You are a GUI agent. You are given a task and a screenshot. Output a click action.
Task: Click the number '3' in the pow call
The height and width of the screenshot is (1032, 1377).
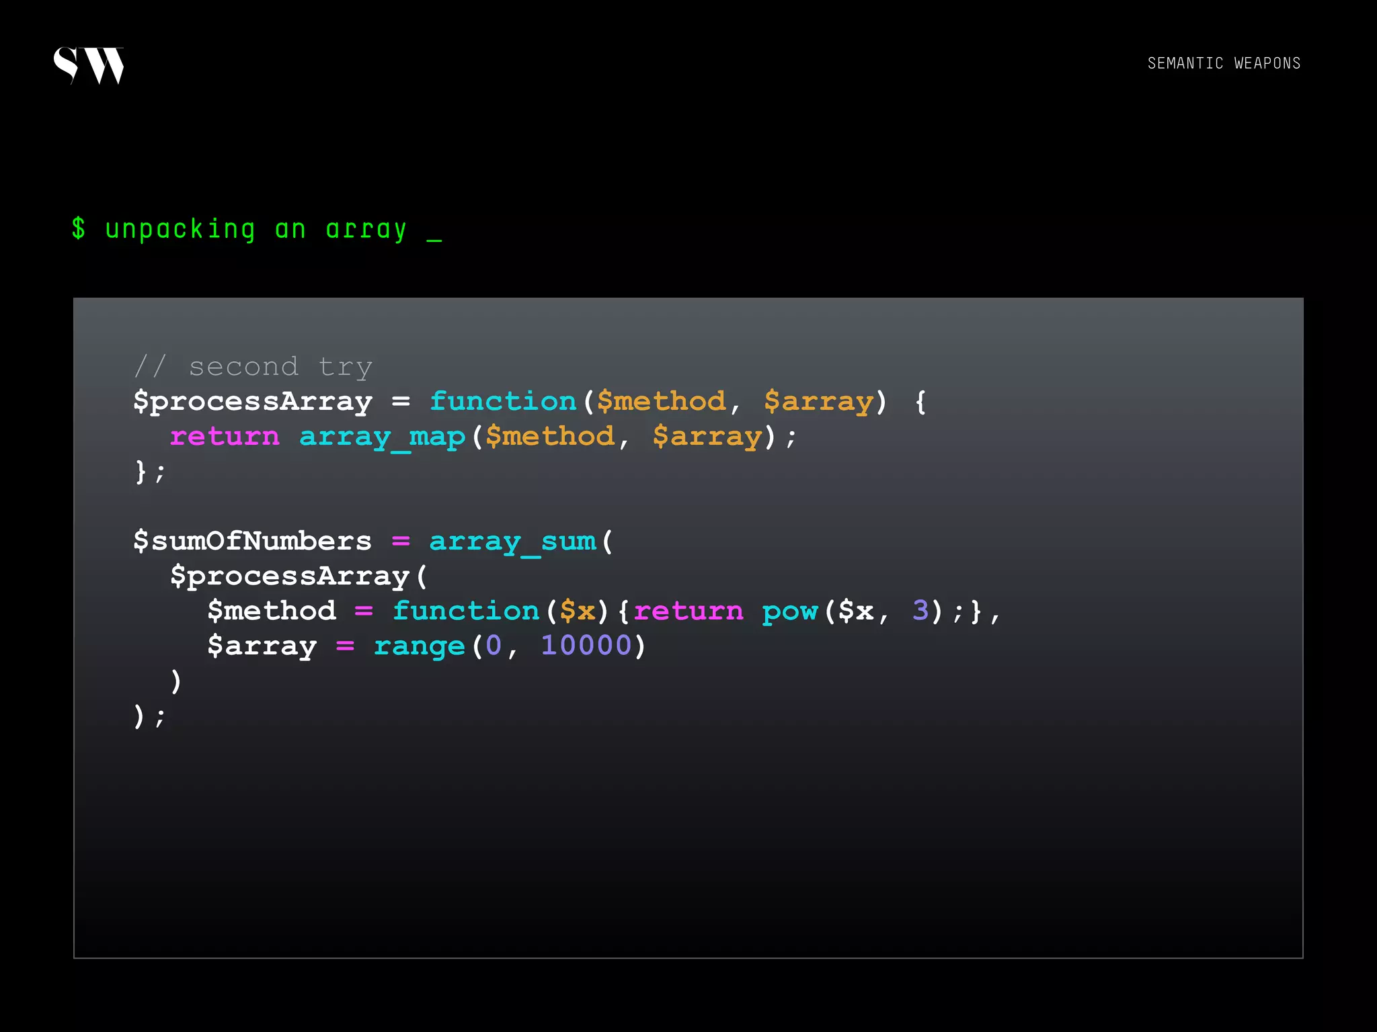coord(920,610)
